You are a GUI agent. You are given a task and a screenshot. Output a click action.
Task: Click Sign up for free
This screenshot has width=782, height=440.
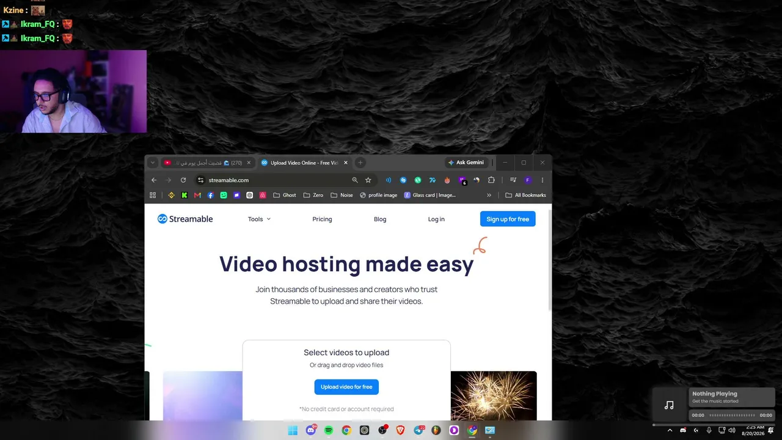[508, 219]
